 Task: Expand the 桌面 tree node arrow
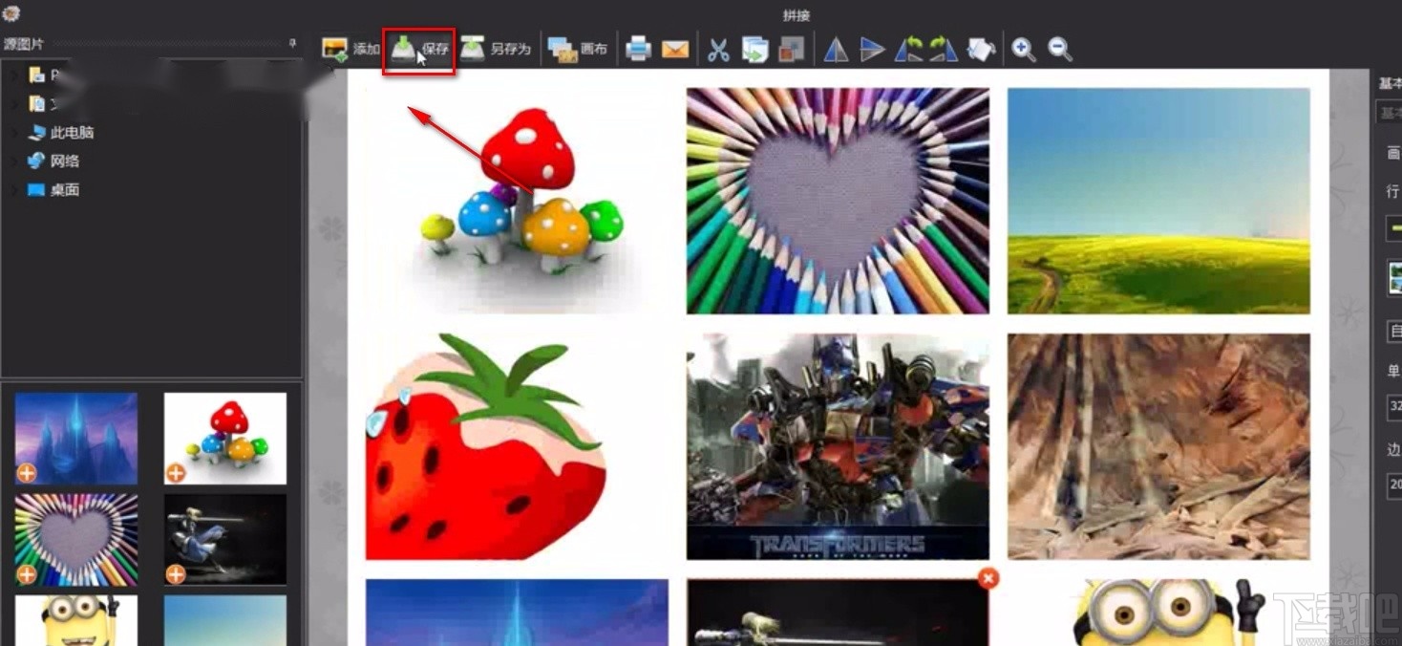click(13, 190)
